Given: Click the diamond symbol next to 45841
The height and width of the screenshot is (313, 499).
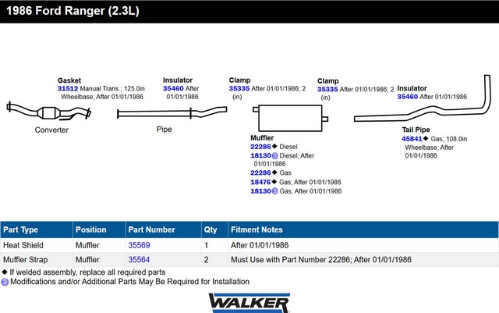Looking at the screenshot, I should [x=426, y=138].
